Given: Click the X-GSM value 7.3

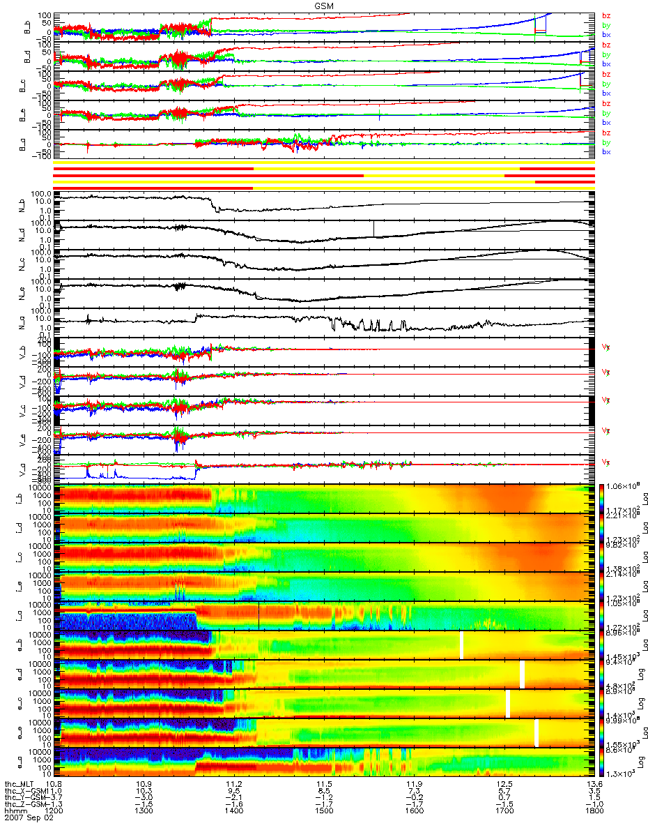Looking at the screenshot, I should 414,791.
